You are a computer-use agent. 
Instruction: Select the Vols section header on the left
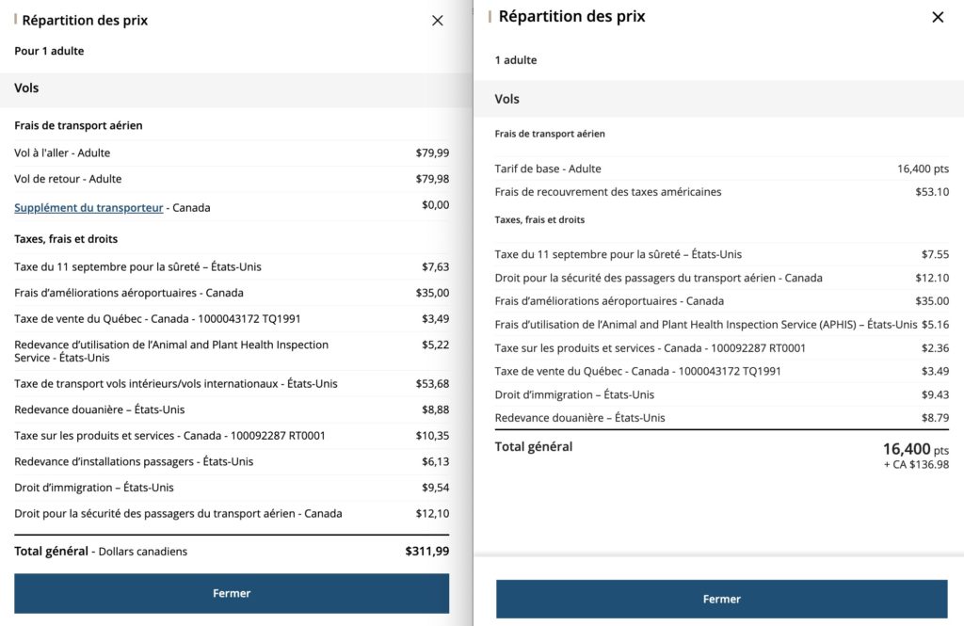pos(24,88)
